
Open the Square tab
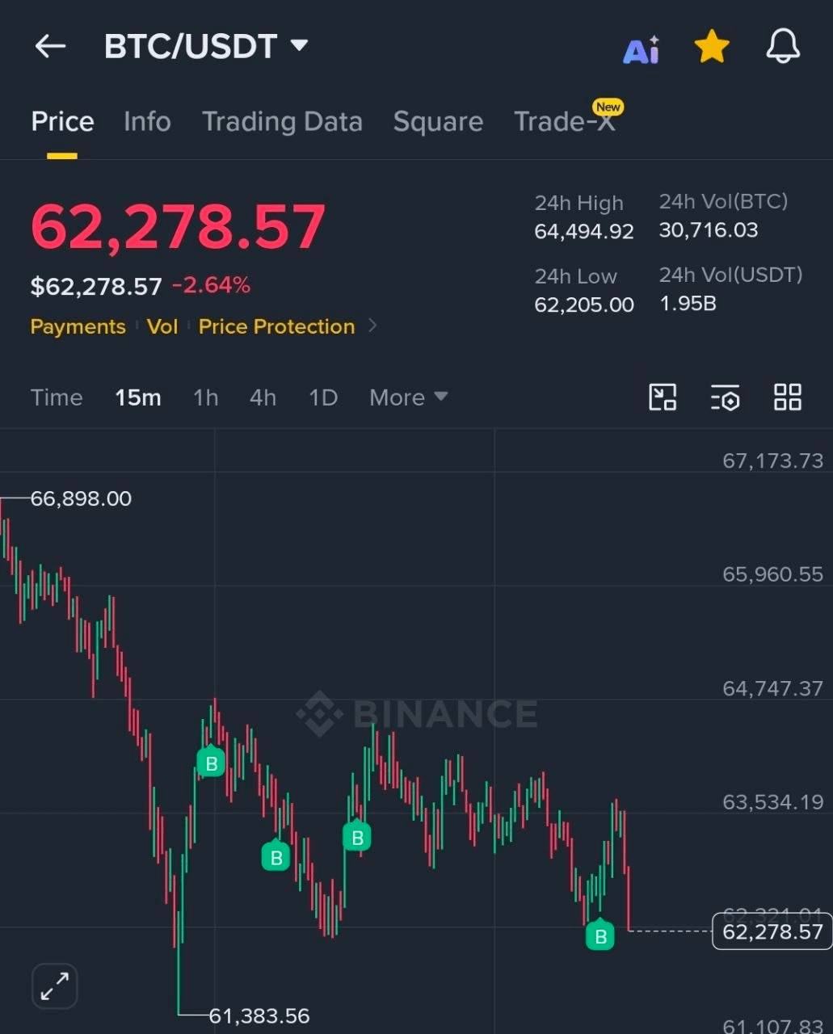[x=438, y=121]
